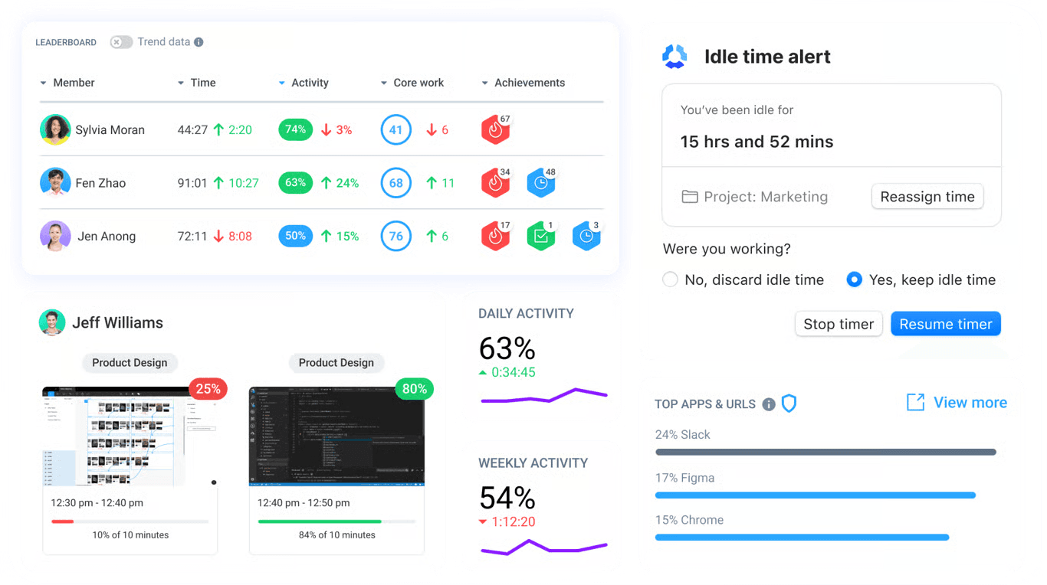1047x585 pixels.
Task: Click Jen Anong's green checkmark badge
Action: (x=541, y=236)
